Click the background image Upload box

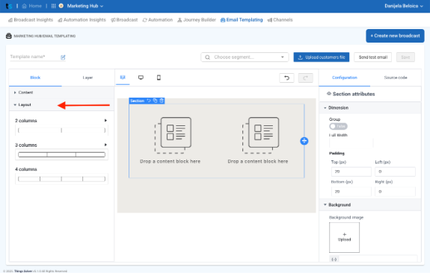click(345, 237)
